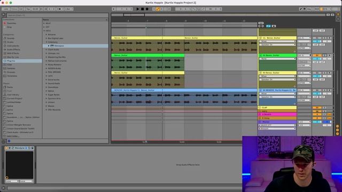
Task: Select the blue BENZOD Kurtis Hoppie clip
Action: 184,90
